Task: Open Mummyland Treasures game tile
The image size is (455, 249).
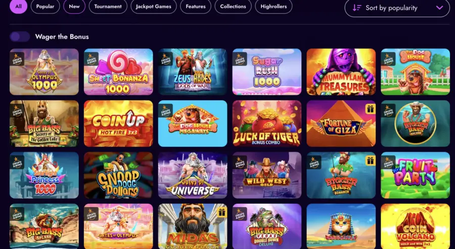Action: [341, 72]
